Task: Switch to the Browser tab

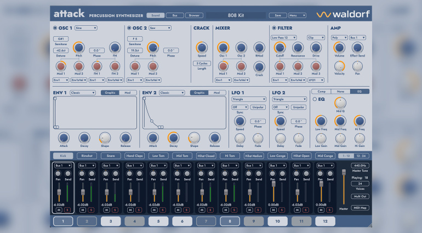Action: click(x=193, y=16)
